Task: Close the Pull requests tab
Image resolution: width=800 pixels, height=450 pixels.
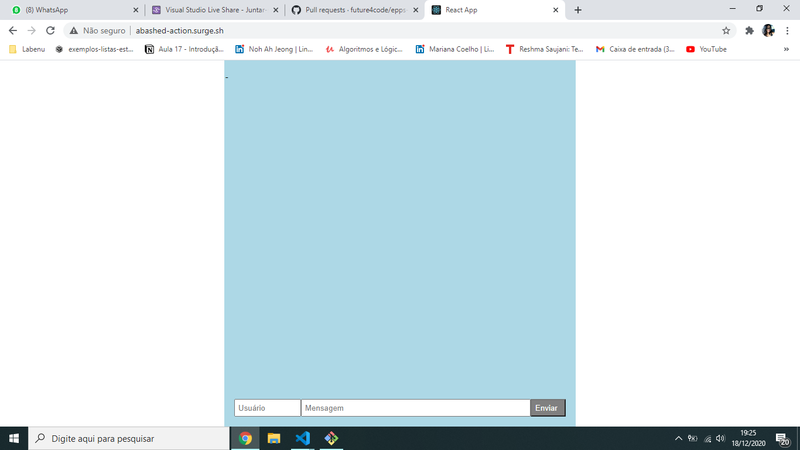Action: (x=416, y=10)
